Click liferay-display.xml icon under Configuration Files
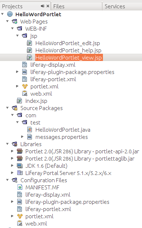 20,194
